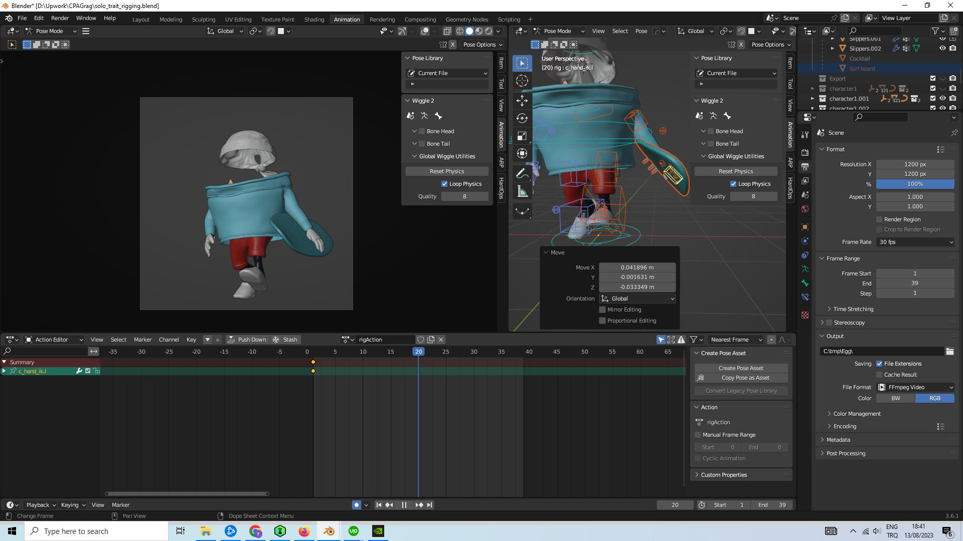The image size is (963, 541).
Task: Click the Create Pose Asset button
Action: [741, 368]
